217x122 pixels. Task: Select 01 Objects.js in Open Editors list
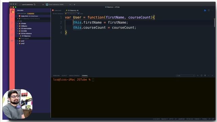[33, 19]
